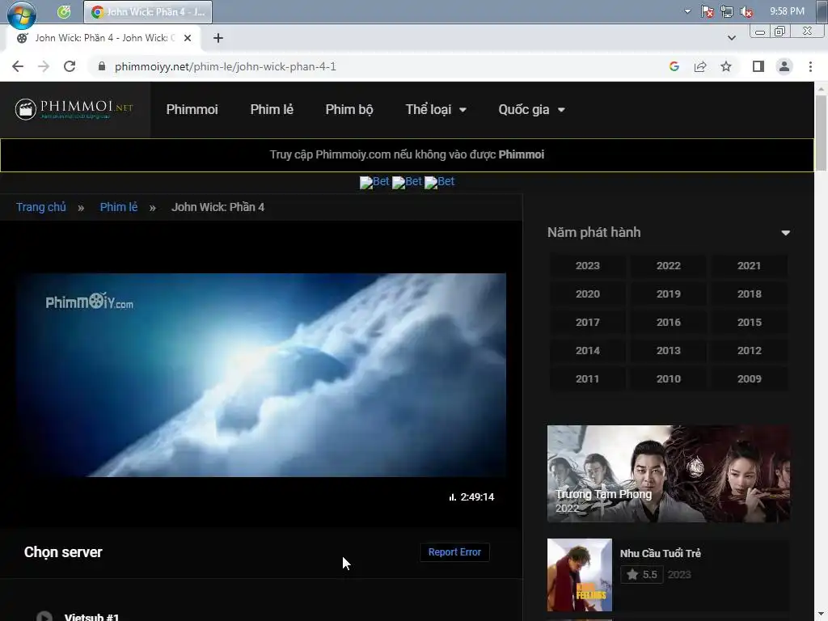The width and height of the screenshot is (828, 621).
Task: Close the John Wick browser tab
Action: click(188, 38)
